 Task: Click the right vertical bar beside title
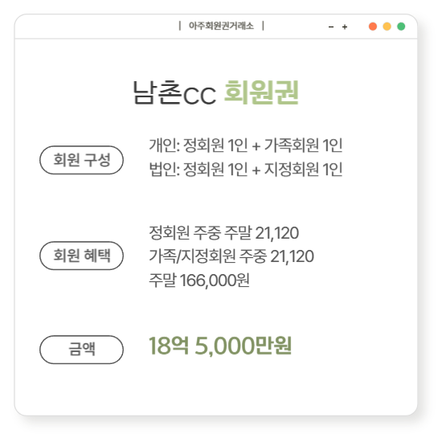(263, 26)
